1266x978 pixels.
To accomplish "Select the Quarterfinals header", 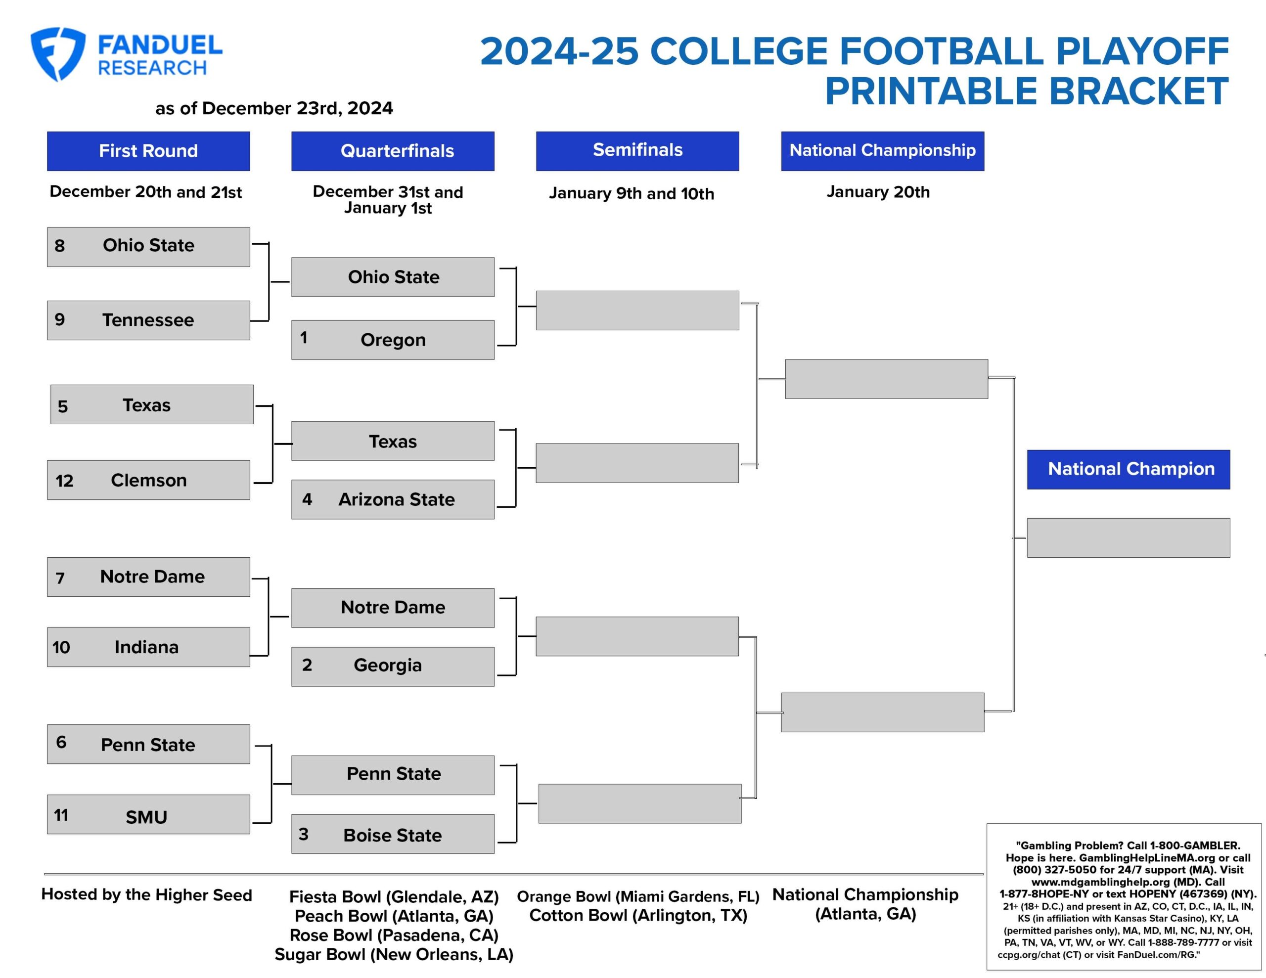I will coord(393,151).
